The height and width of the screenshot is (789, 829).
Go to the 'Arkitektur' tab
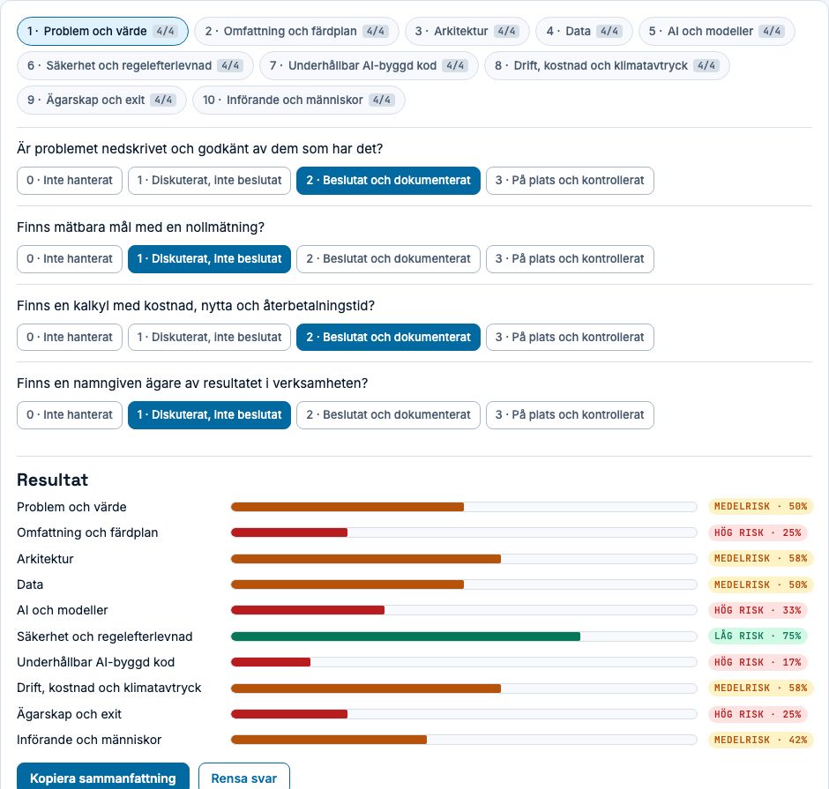tap(467, 31)
